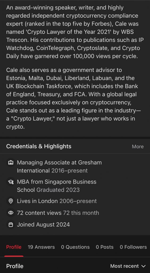Click the Credentials & Highlights heading
Screen dimensions: 150x273
(39, 146)
